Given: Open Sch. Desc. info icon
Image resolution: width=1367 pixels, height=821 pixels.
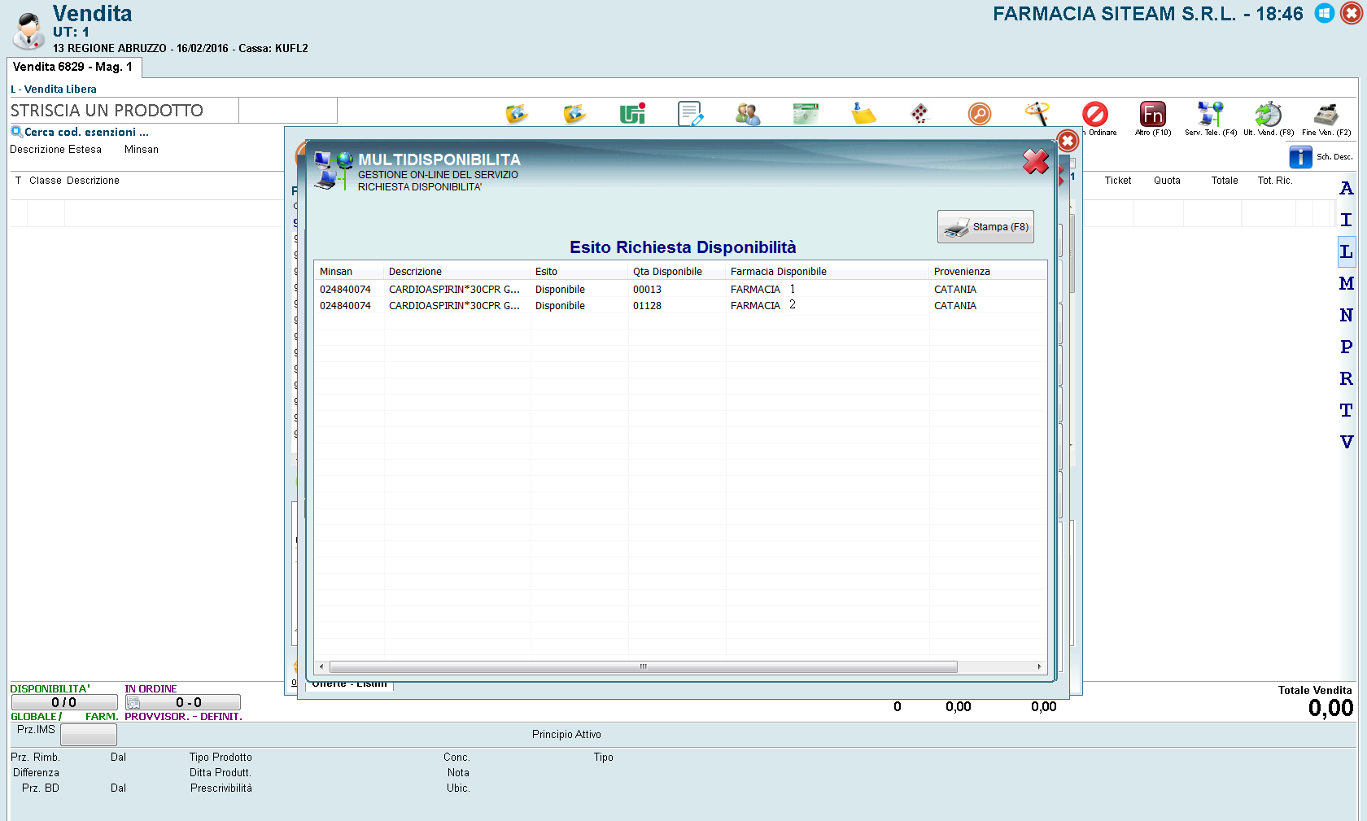Looking at the screenshot, I should click(x=1300, y=156).
